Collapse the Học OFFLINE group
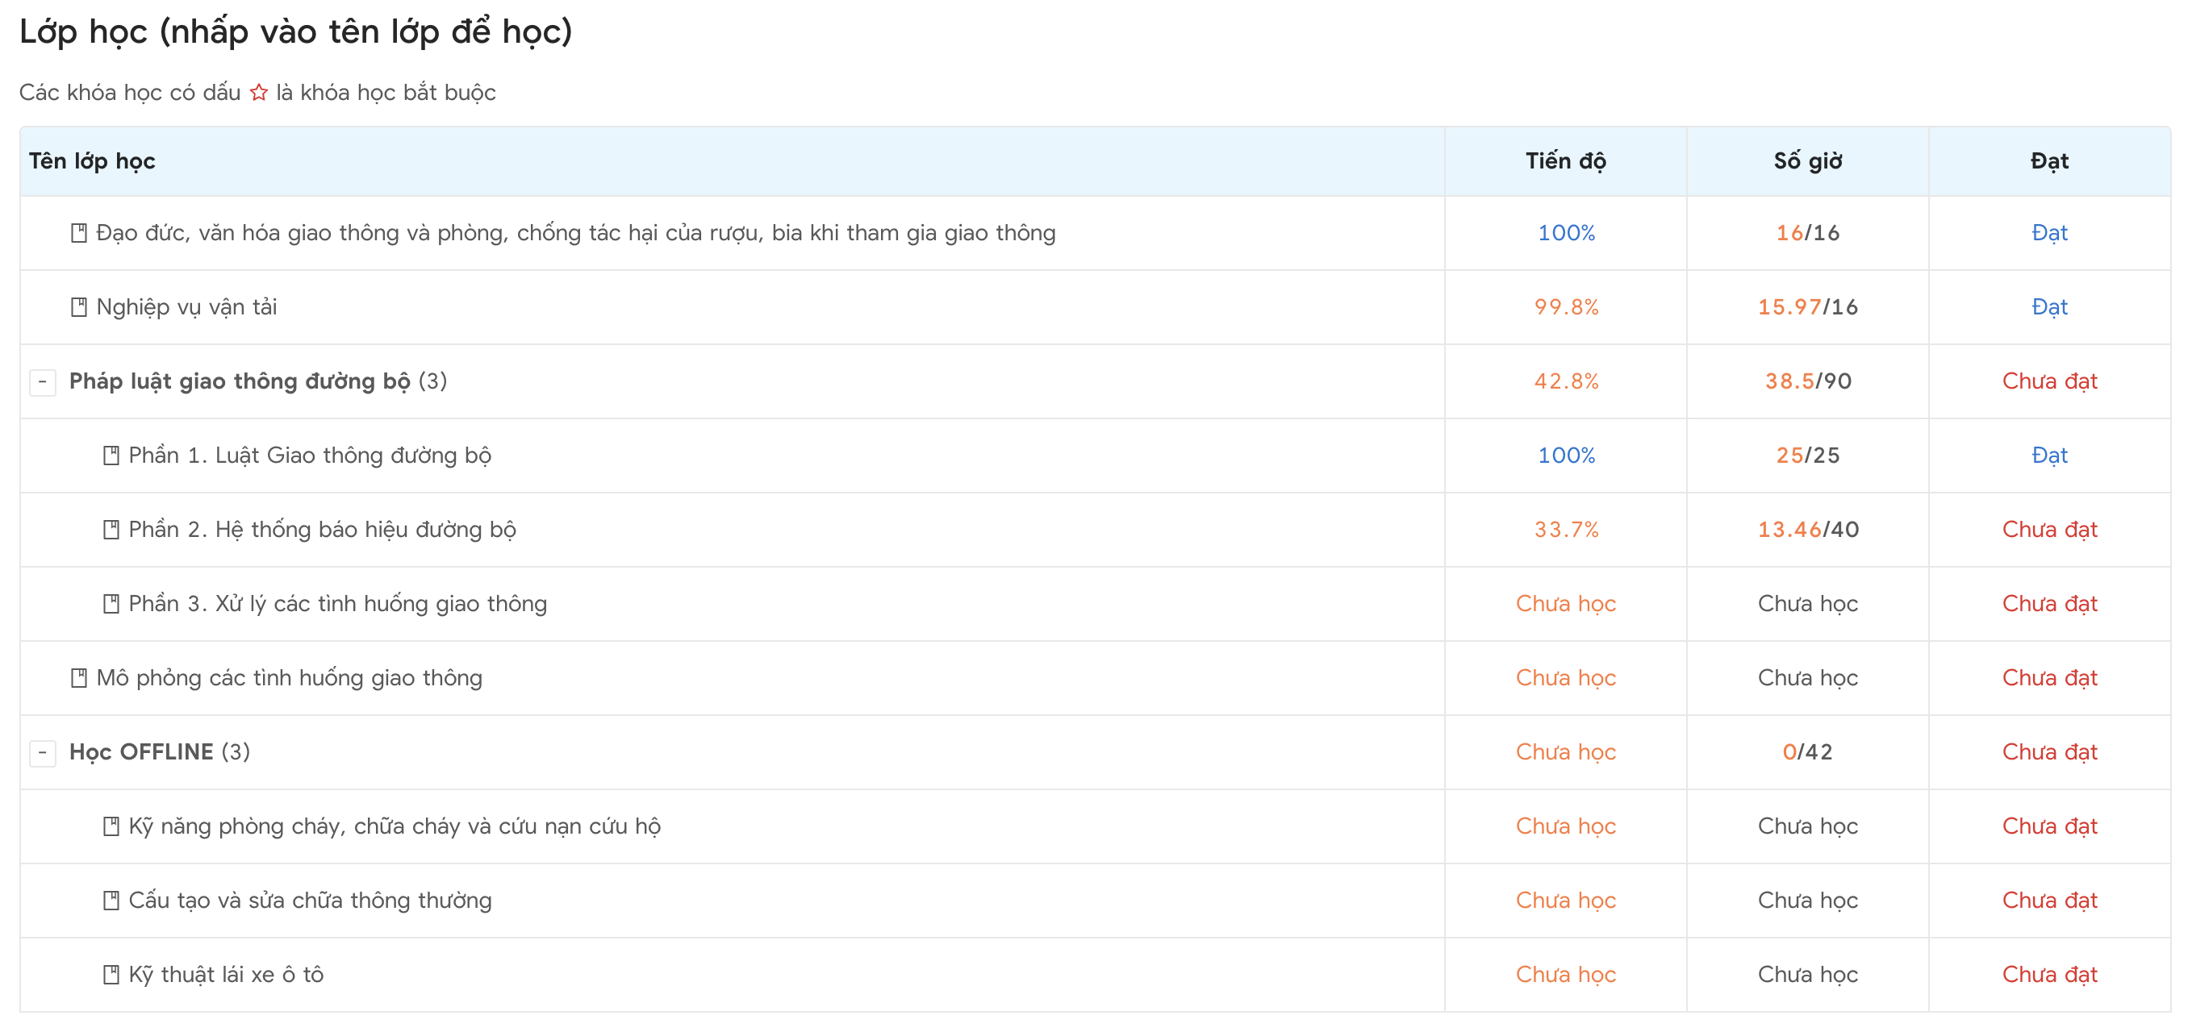 pos(43,753)
